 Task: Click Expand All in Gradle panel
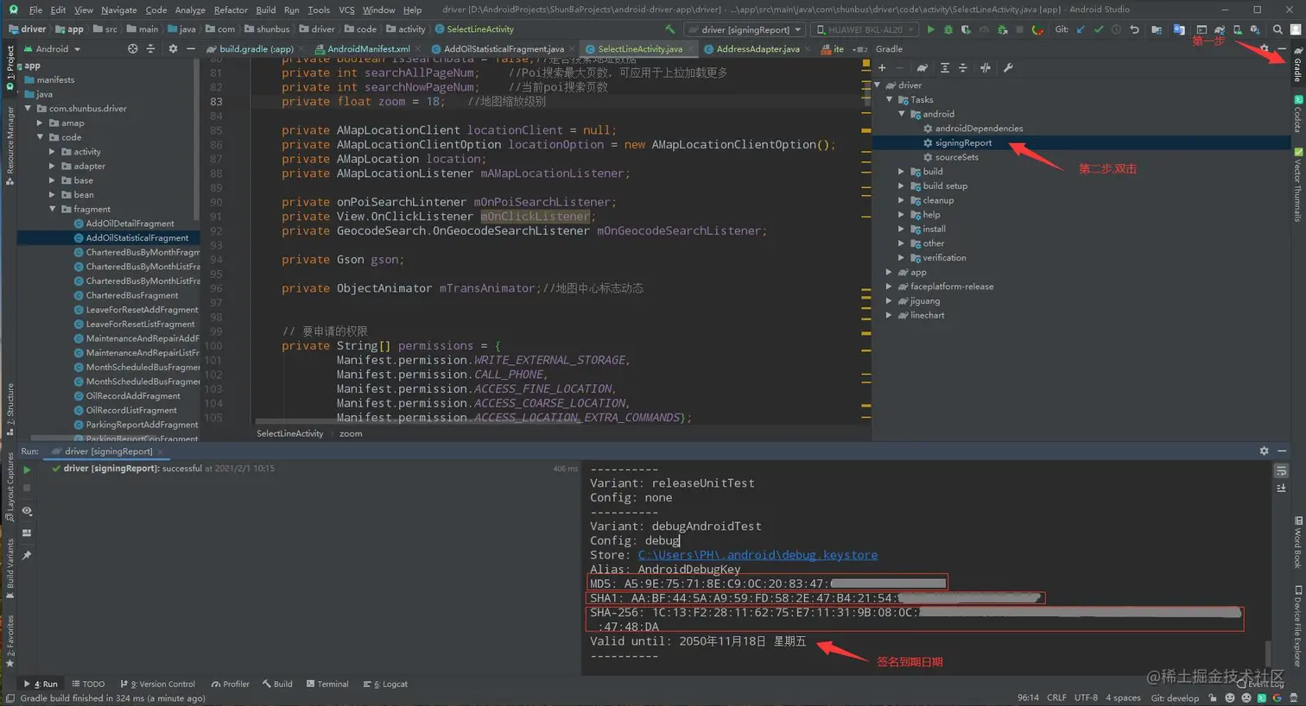pyautogui.click(x=945, y=67)
